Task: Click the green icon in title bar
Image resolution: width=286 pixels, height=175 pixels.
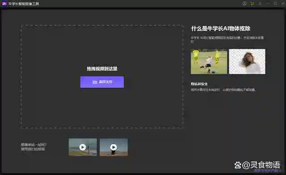Action: 252,4
